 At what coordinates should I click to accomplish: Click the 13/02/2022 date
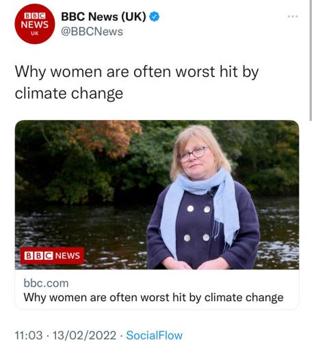[84, 335]
